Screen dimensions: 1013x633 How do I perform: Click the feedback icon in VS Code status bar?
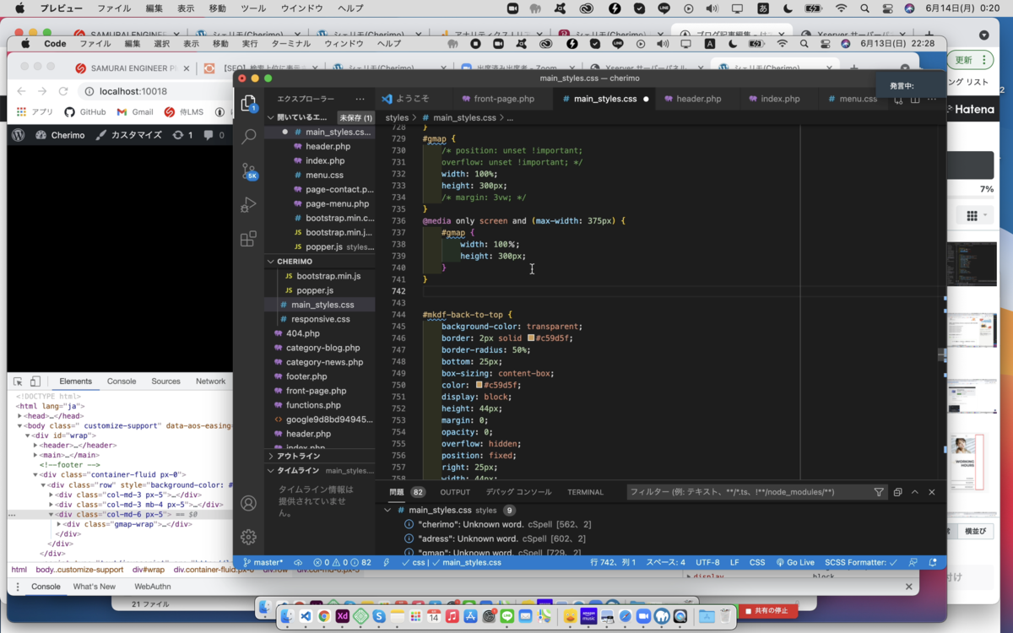913,562
